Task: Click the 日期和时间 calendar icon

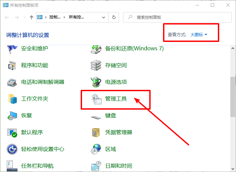Action: [96, 166]
